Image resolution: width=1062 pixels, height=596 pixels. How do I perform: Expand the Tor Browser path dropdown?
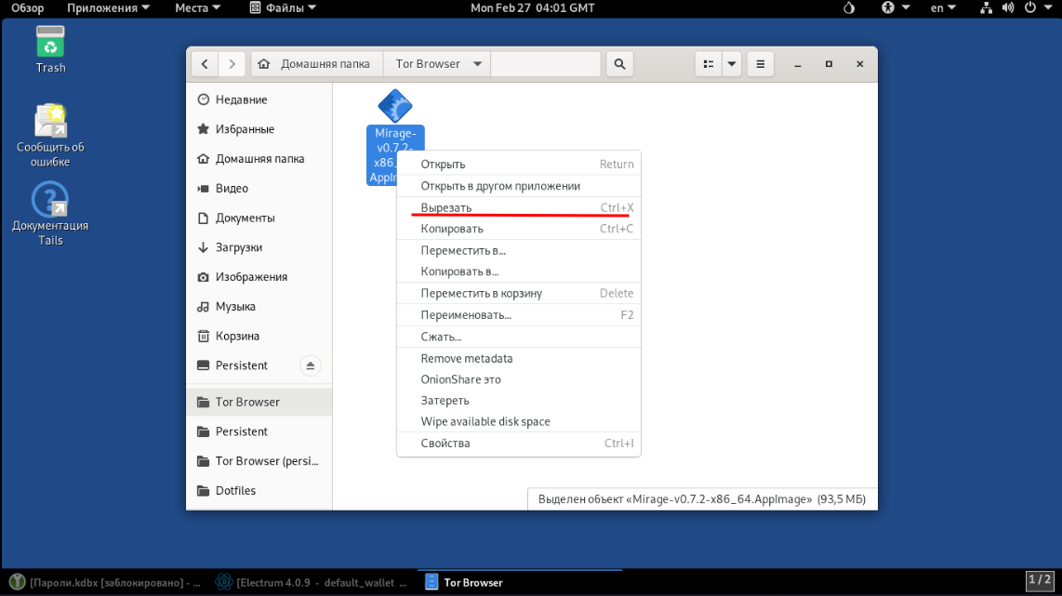pyautogui.click(x=477, y=64)
